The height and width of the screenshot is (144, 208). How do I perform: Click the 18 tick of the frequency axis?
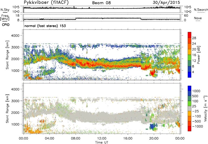[x=17, y=16]
